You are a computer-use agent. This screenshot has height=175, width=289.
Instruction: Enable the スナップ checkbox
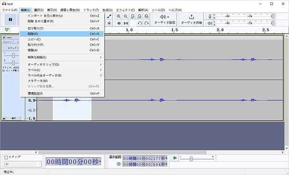click(x=6, y=157)
